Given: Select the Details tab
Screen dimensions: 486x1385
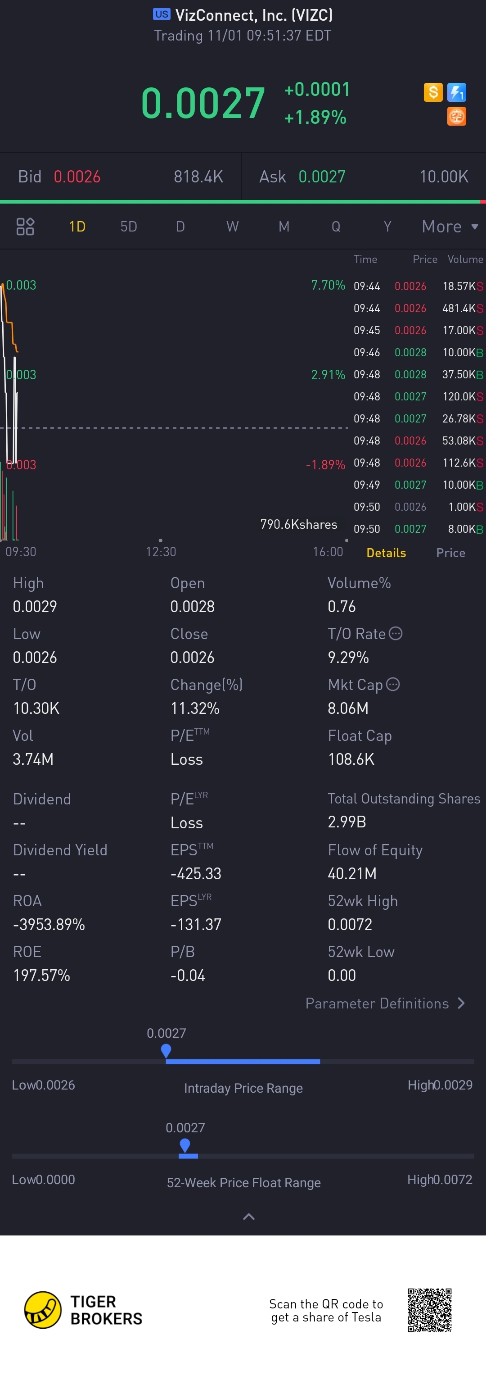Looking at the screenshot, I should [x=386, y=553].
